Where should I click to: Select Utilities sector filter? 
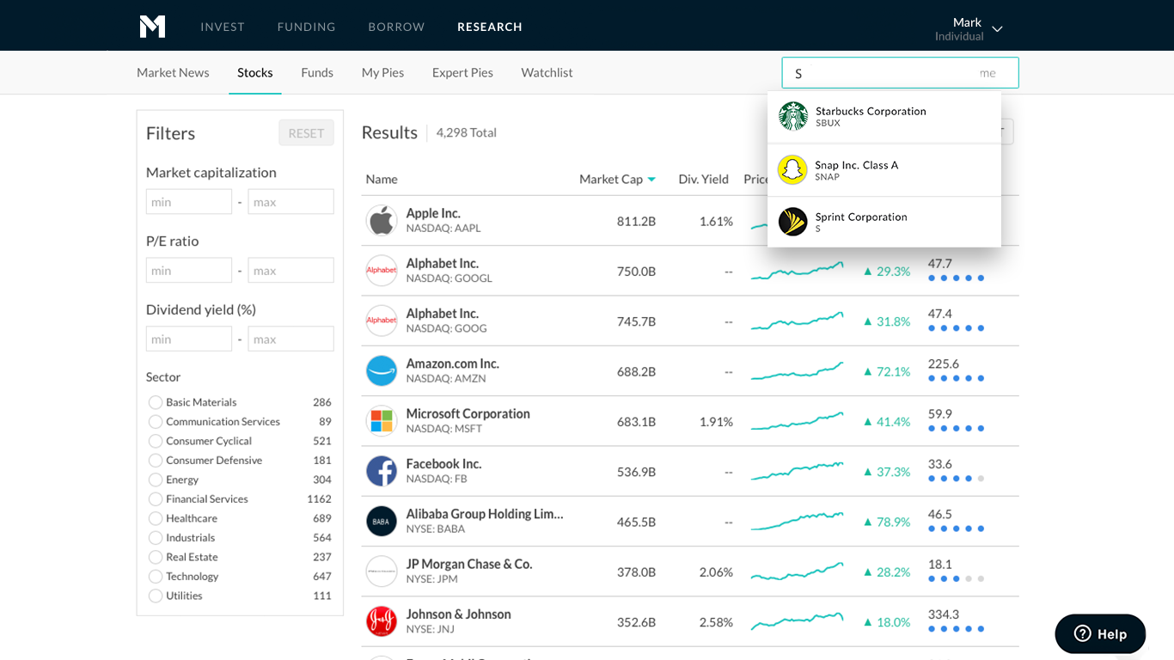156,596
